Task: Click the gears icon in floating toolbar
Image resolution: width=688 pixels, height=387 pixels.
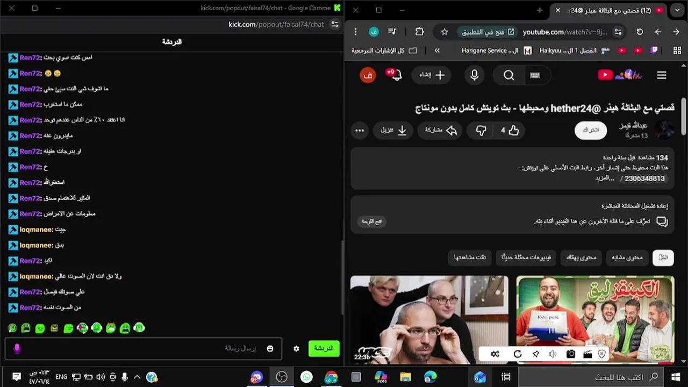Action: [495, 354]
